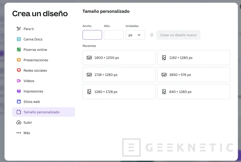Choose the Pizarras online category
241x162 pixels.
pyautogui.click(x=44, y=49)
